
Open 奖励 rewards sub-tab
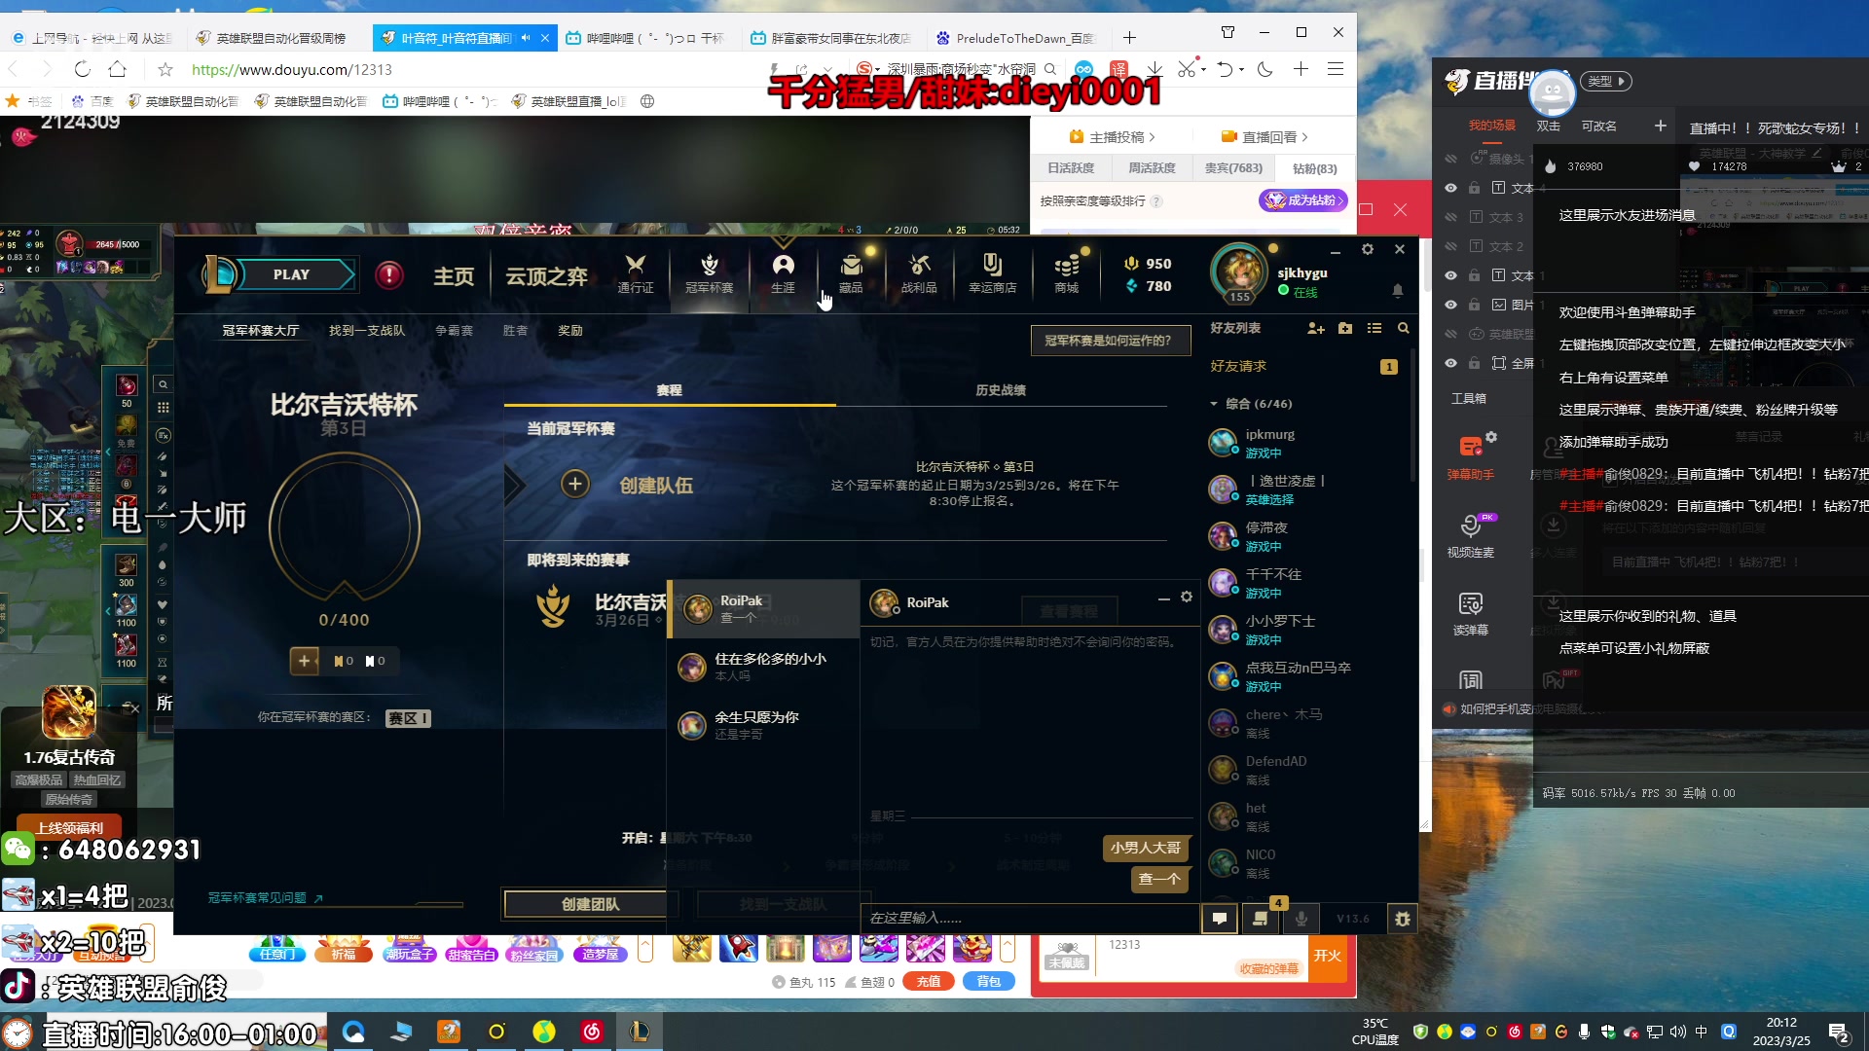click(570, 331)
